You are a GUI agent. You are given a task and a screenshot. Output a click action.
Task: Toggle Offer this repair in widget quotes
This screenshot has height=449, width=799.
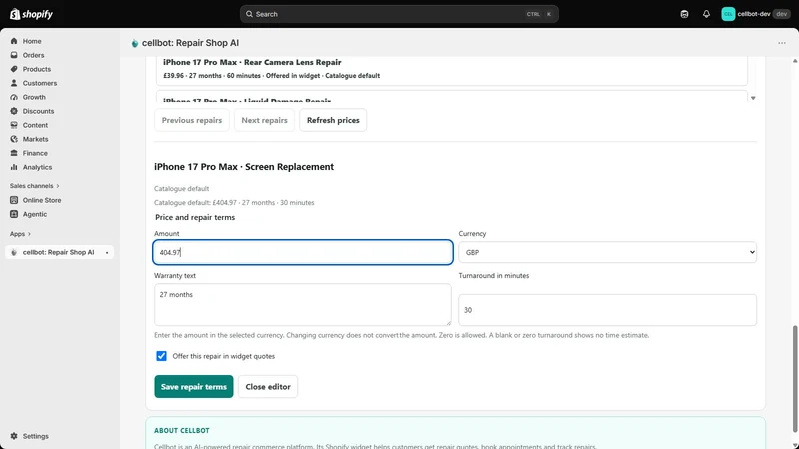point(161,356)
